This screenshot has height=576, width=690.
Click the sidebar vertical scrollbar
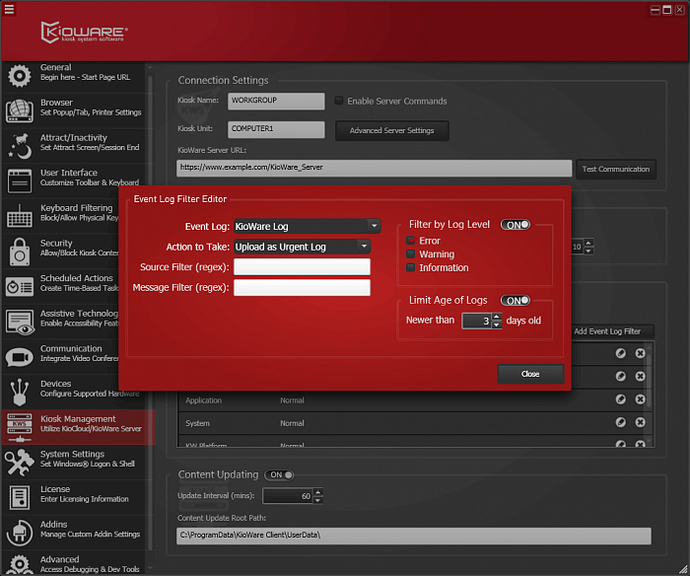click(150, 315)
